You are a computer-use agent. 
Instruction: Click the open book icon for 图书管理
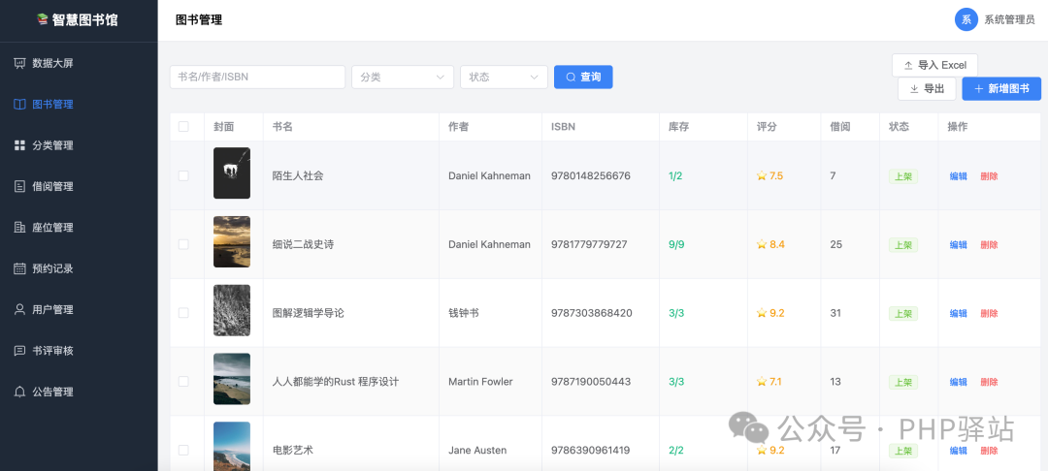tap(20, 104)
